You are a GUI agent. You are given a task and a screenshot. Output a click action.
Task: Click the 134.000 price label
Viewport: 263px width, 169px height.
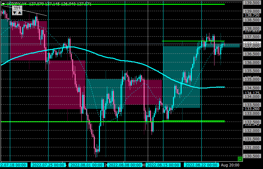coord(252,96)
